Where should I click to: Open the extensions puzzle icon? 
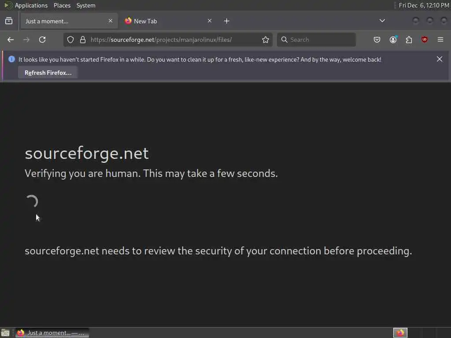pyautogui.click(x=409, y=40)
